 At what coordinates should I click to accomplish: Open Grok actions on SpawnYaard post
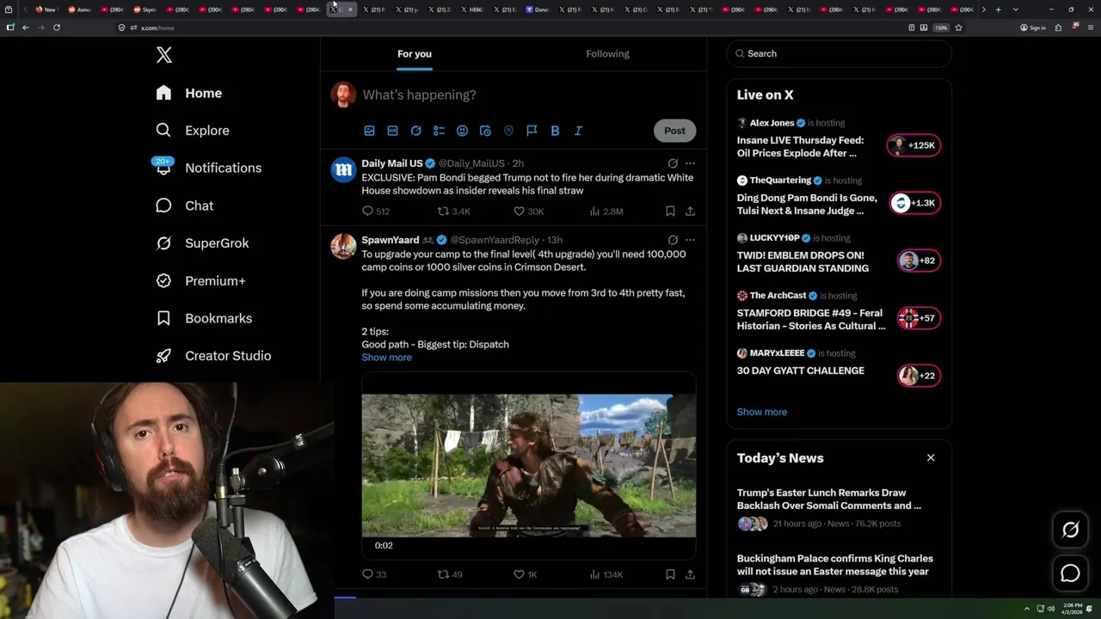(673, 240)
